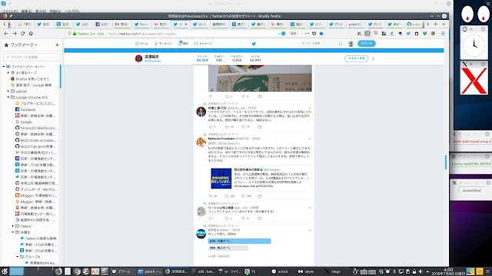Image resolution: width=492 pixels, height=276 pixels.
Task: Open the Facebook bookmark in sidebar
Action: pyautogui.click(x=25, y=110)
